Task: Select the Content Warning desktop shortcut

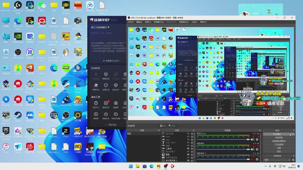Action: click(x=66, y=7)
